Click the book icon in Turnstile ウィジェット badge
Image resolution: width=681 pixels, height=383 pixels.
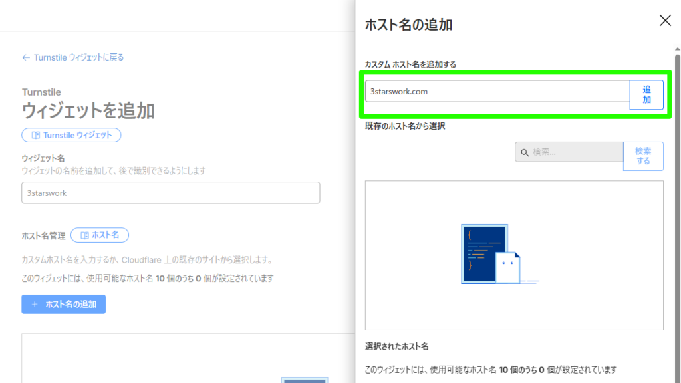pos(36,135)
